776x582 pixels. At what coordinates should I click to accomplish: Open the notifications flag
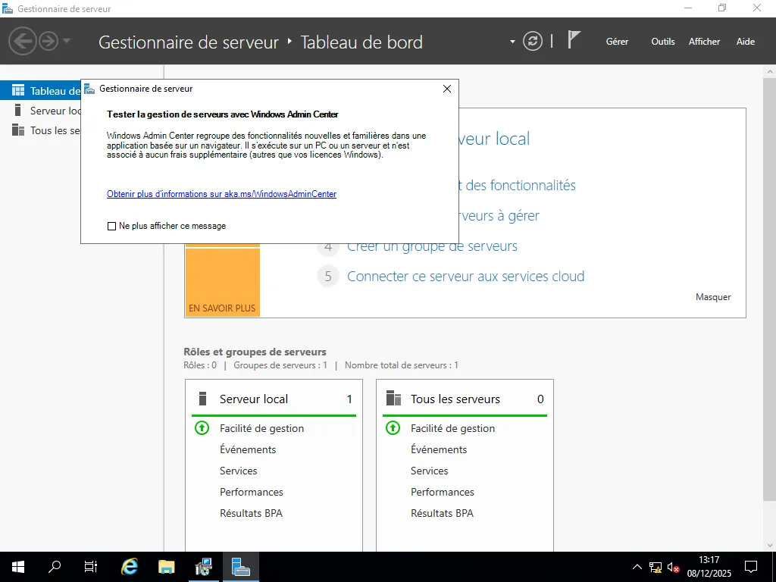tap(573, 39)
